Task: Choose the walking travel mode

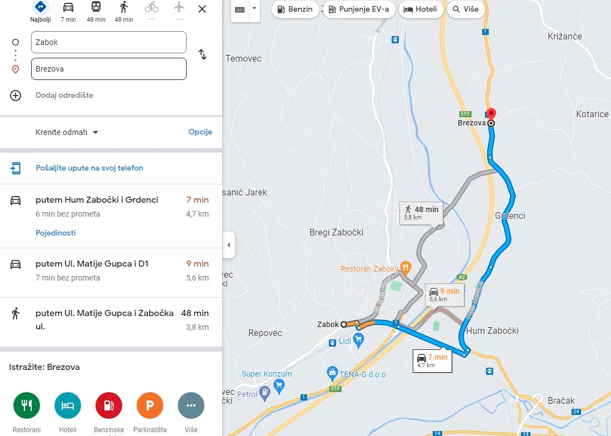Action: [x=124, y=7]
